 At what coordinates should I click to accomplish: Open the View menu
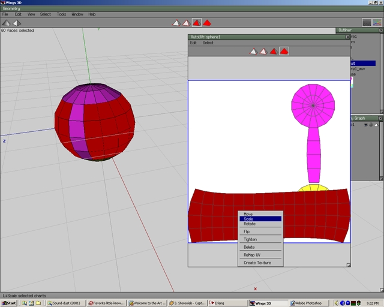click(x=31, y=14)
